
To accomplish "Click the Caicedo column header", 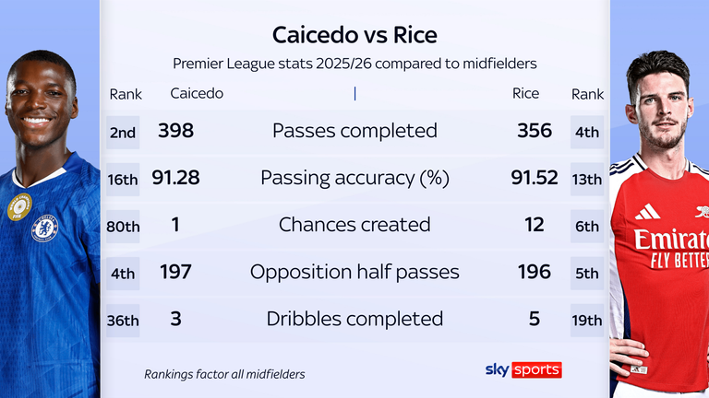I will click(197, 94).
